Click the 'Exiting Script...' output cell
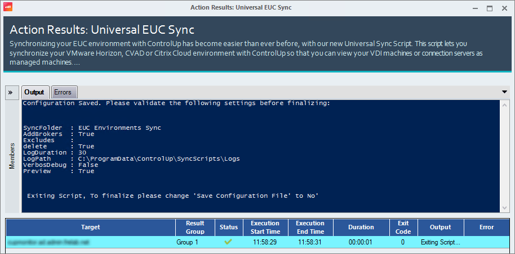Viewport: 515px width, 254px height. click(440, 243)
